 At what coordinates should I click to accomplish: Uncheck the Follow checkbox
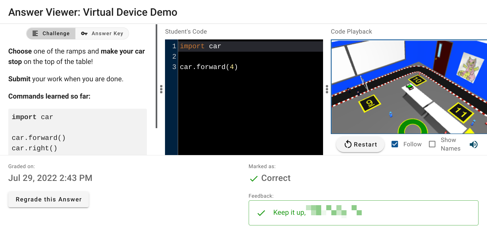click(395, 144)
